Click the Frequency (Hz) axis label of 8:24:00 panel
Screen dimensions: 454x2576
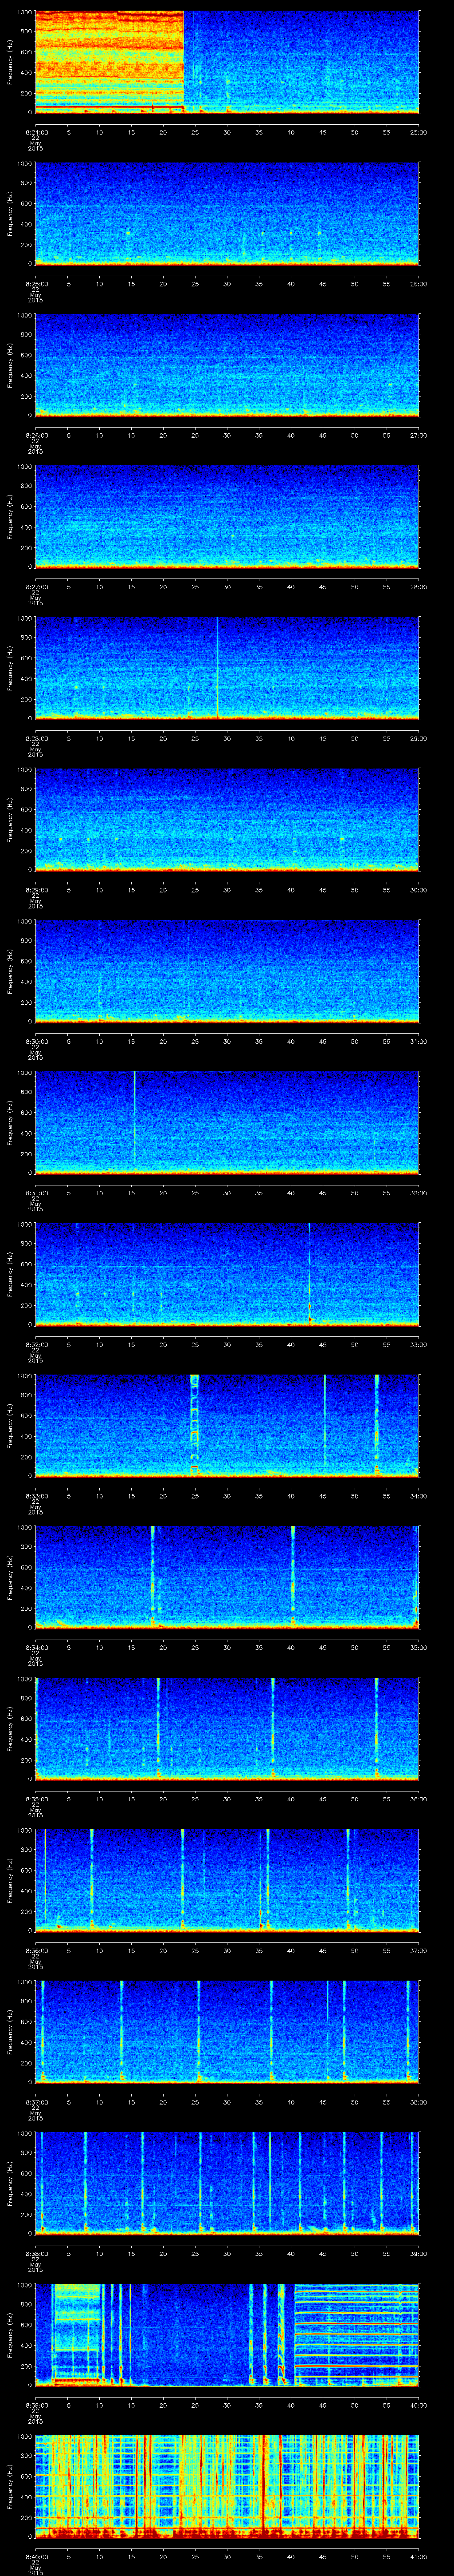click(x=10, y=62)
